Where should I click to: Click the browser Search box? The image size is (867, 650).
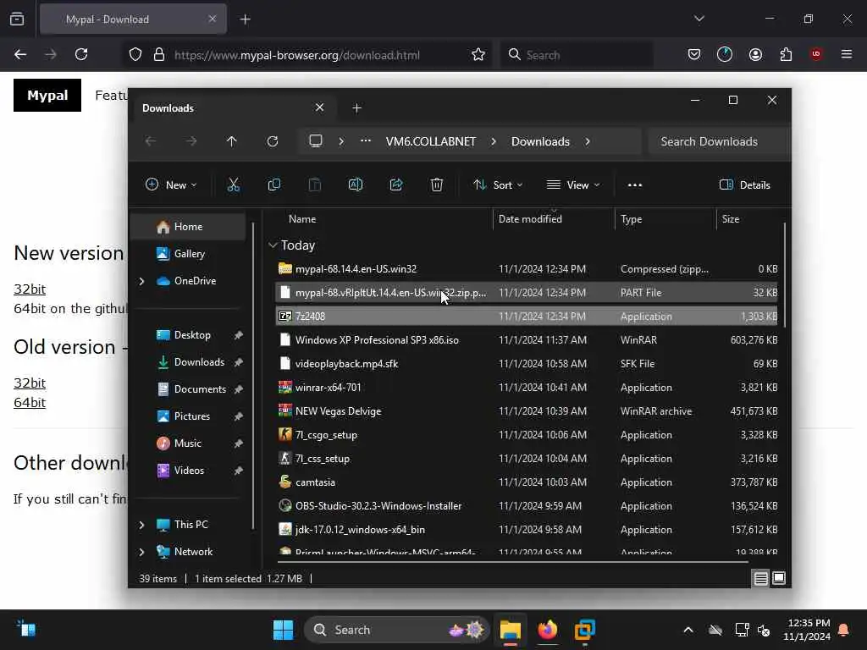point(577,55)
